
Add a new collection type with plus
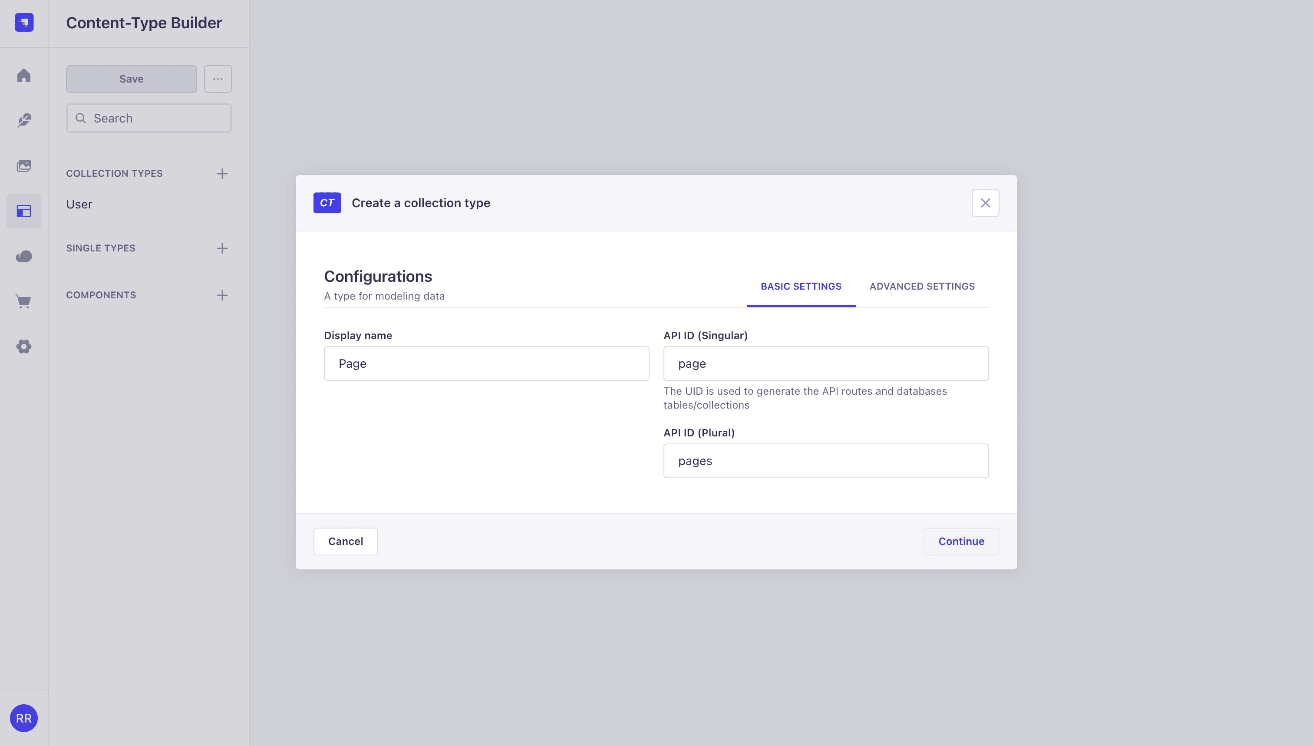(x=222, y=174)
